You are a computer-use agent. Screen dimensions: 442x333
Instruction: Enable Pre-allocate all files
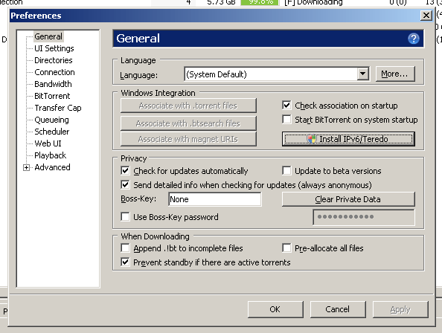coord(286,248)
